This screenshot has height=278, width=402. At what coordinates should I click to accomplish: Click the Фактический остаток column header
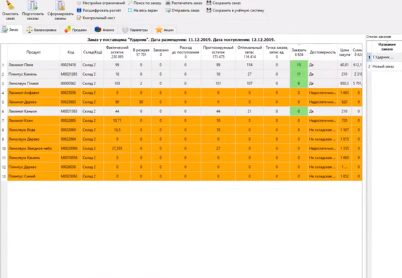click(117, 52)
